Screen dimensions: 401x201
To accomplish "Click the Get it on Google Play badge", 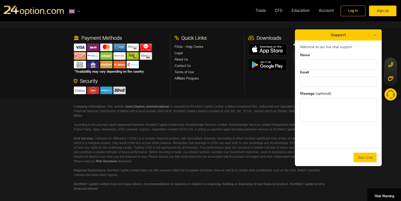I will [x=268, y=65].
